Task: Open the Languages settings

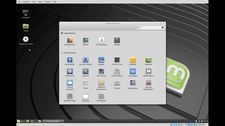Action: 133,72
